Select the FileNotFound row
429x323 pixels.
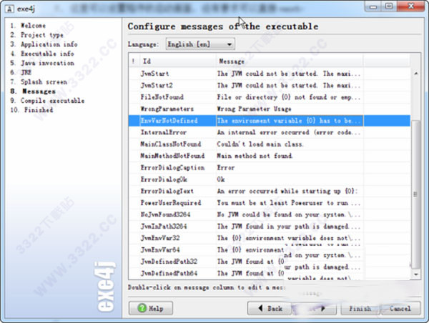[270, 97]
